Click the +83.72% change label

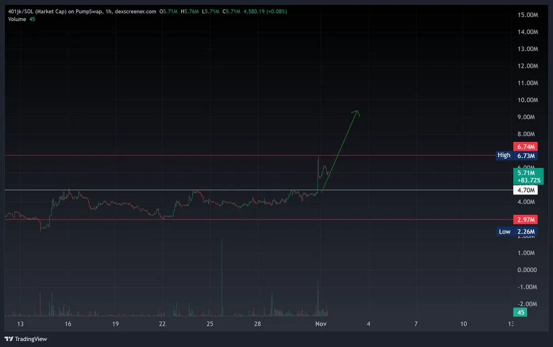(528, 180)
